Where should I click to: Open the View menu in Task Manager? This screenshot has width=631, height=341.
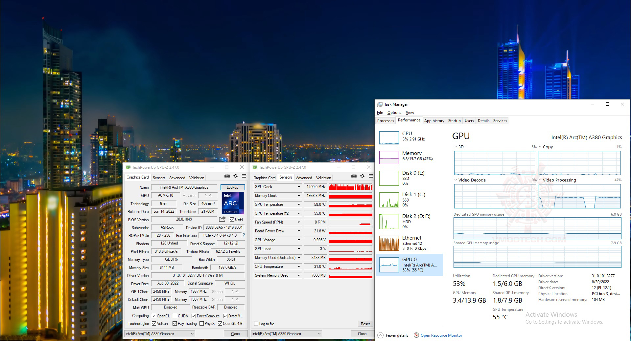click(410, 113)
